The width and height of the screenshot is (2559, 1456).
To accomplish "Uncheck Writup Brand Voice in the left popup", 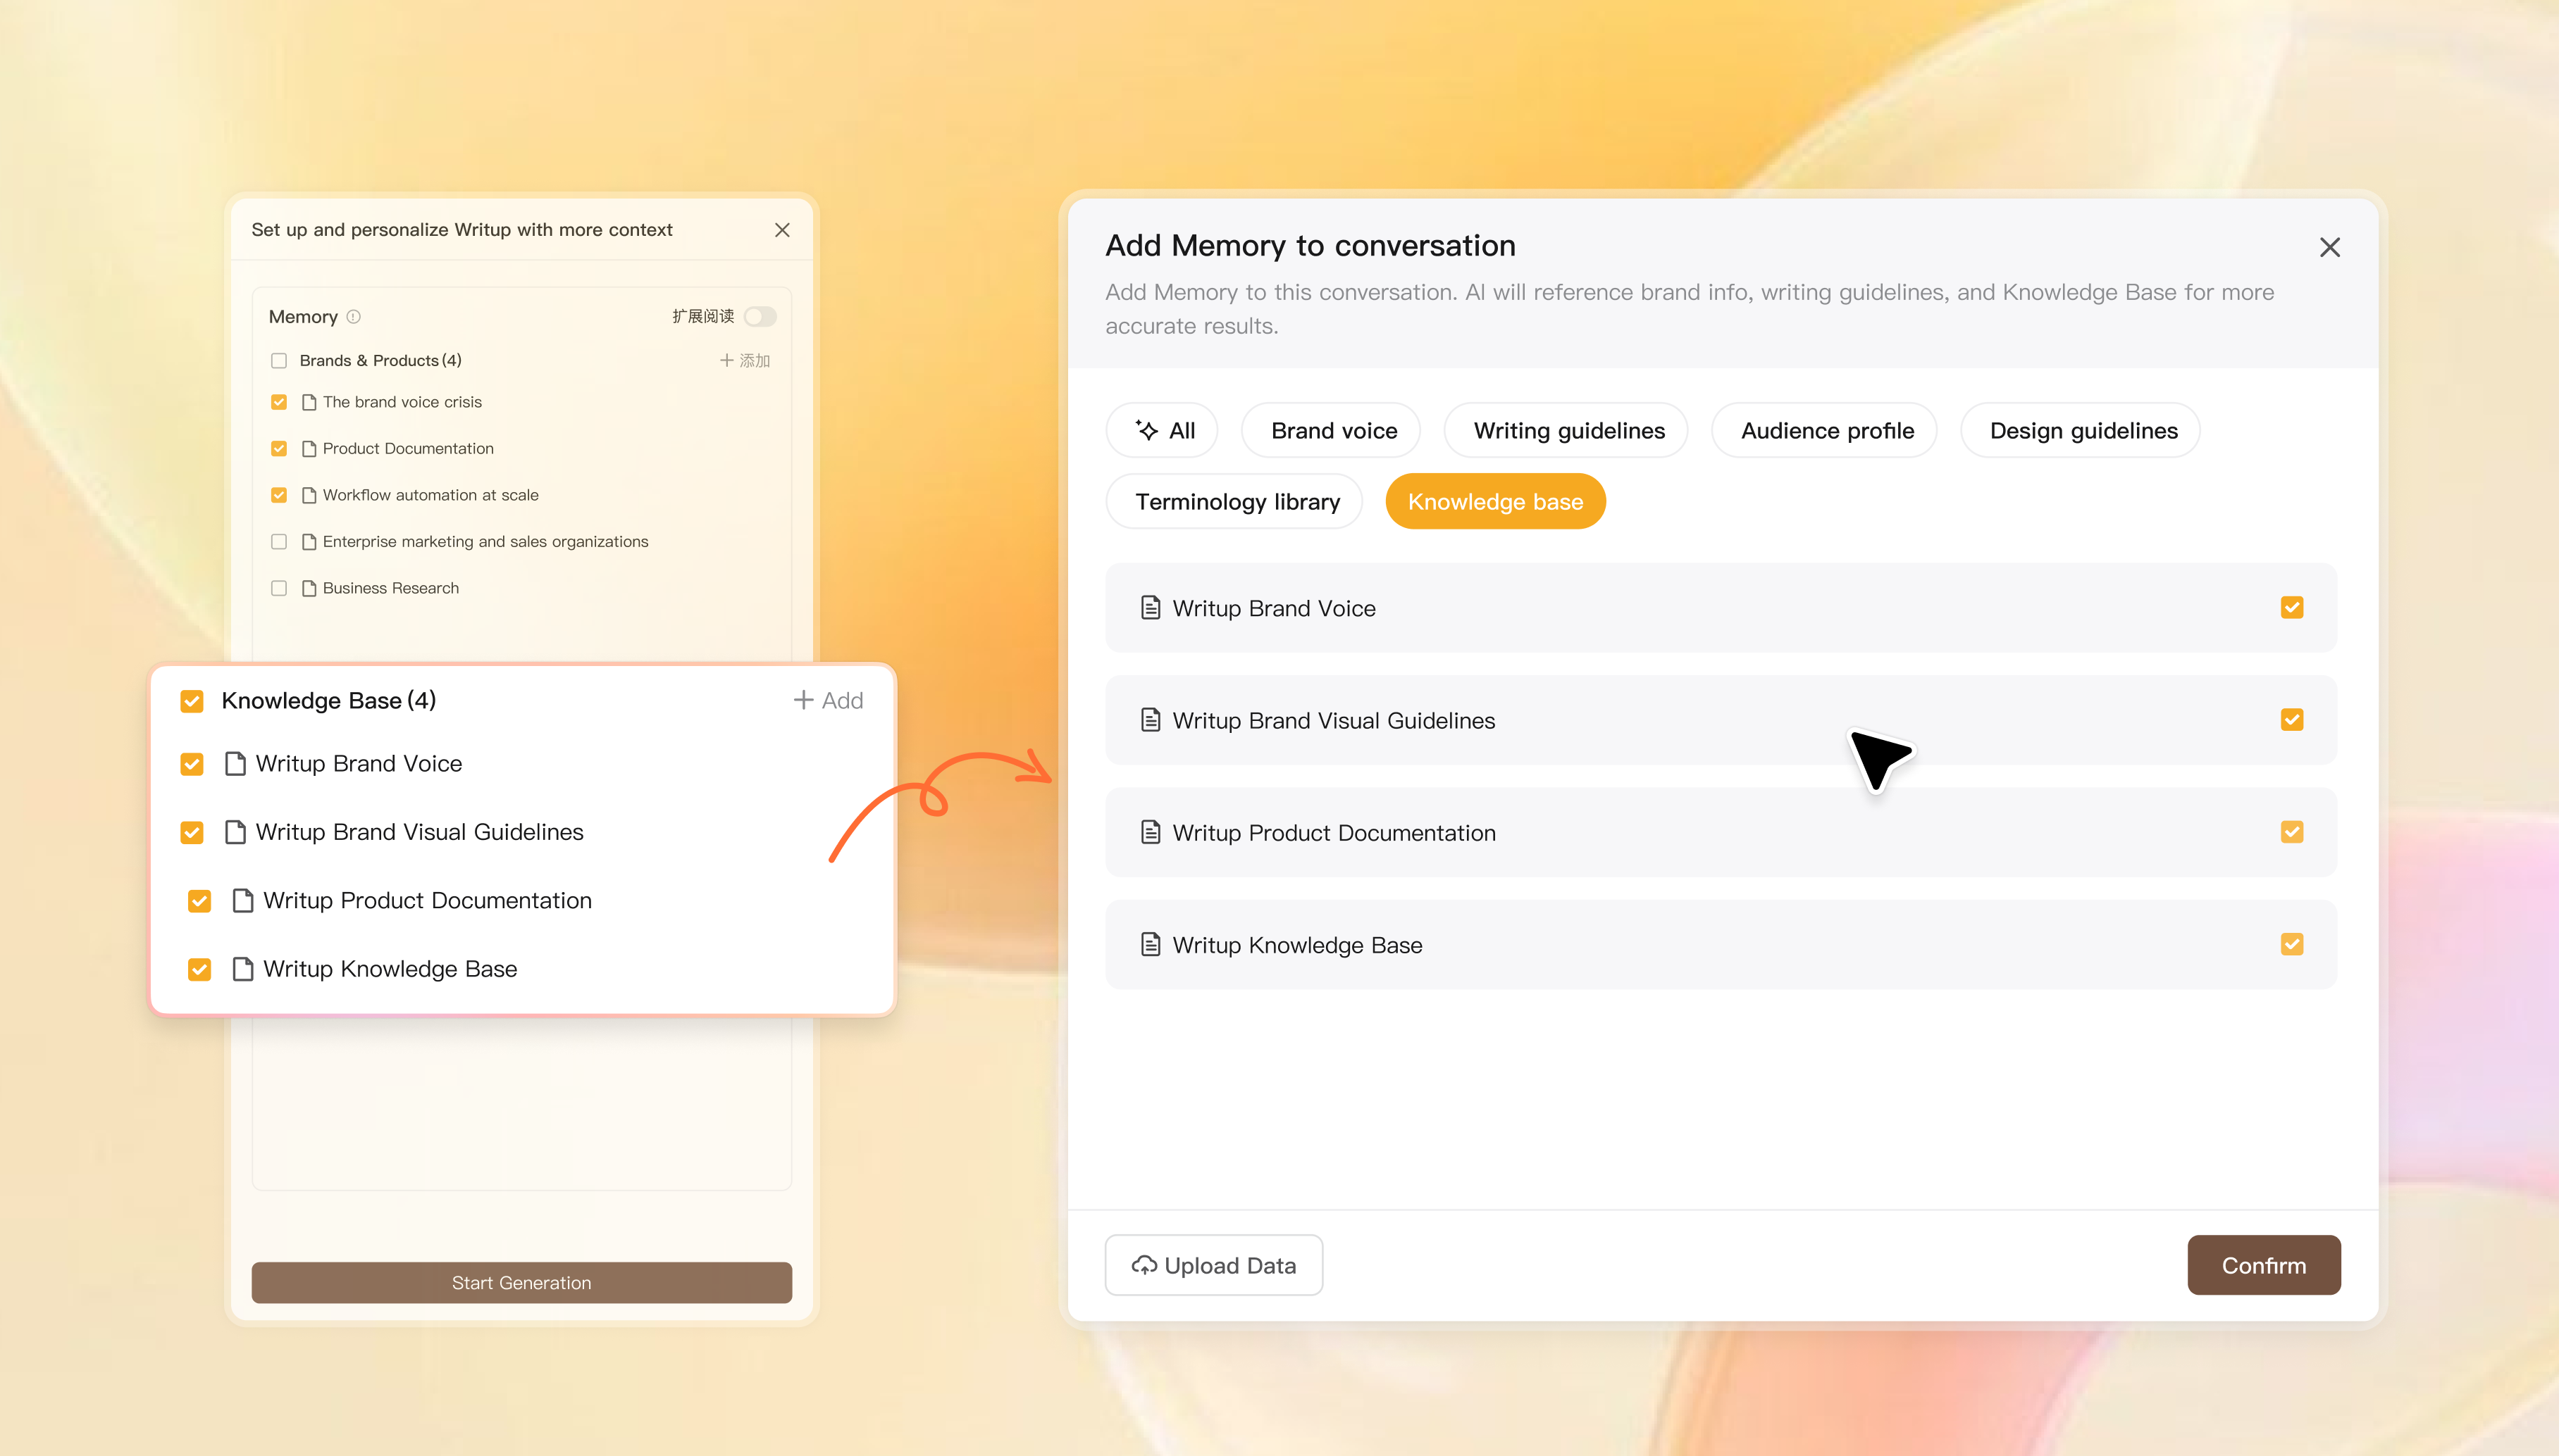I will coord(192,764).
